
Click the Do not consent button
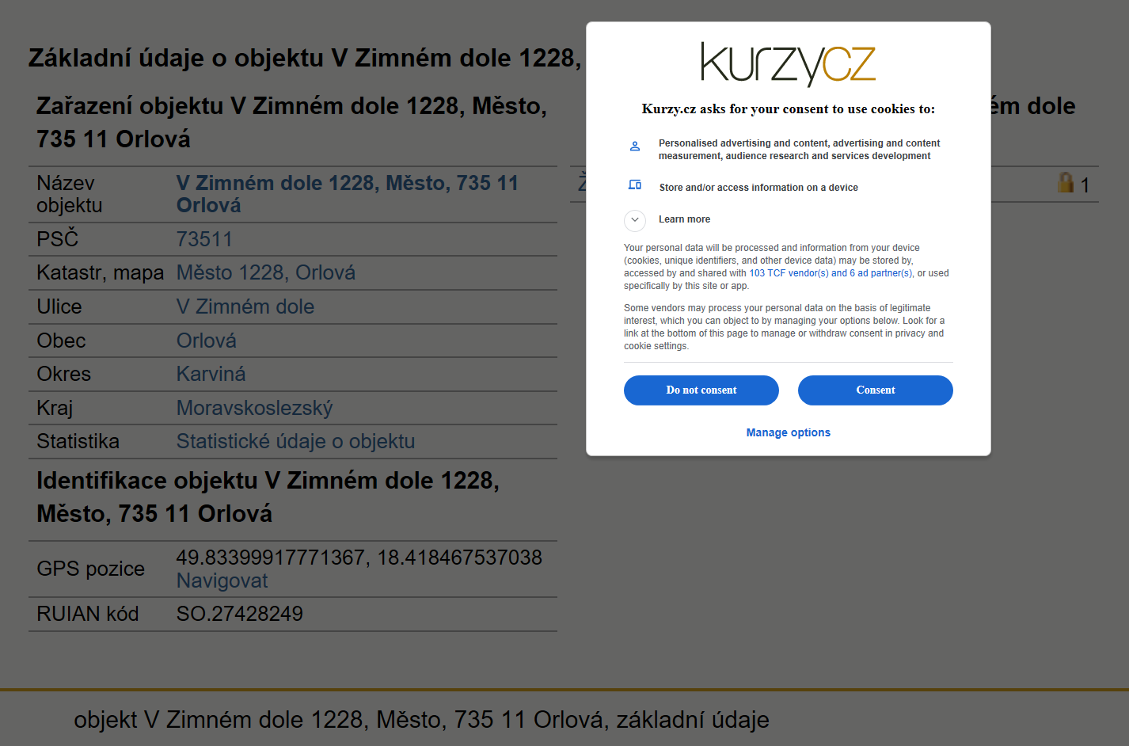pos(701,390)
